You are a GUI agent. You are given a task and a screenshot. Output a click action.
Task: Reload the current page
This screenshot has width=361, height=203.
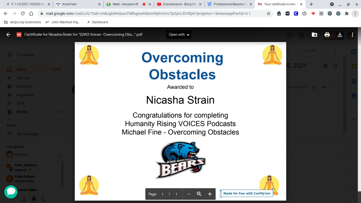[x=23, y=14]
